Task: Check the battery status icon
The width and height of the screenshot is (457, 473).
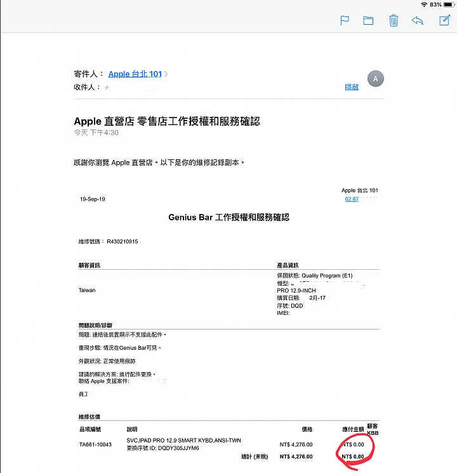Action: [449, 4]
